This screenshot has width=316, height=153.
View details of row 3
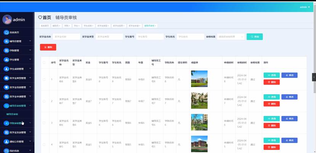tap(271, 119)
